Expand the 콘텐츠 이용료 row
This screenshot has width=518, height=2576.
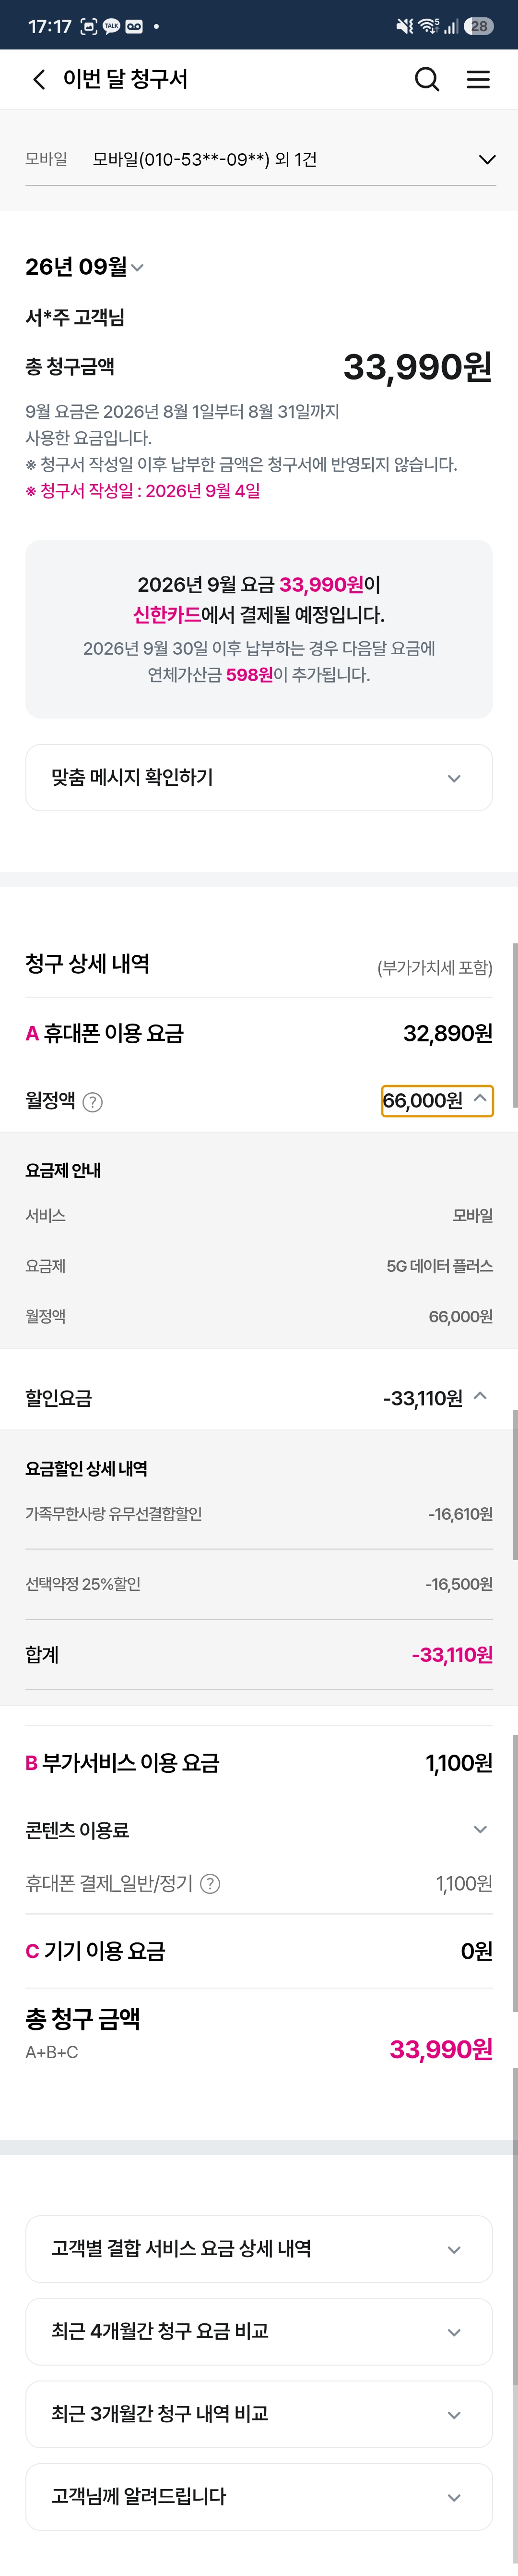pyautogui.click(x=259, y=1830)
